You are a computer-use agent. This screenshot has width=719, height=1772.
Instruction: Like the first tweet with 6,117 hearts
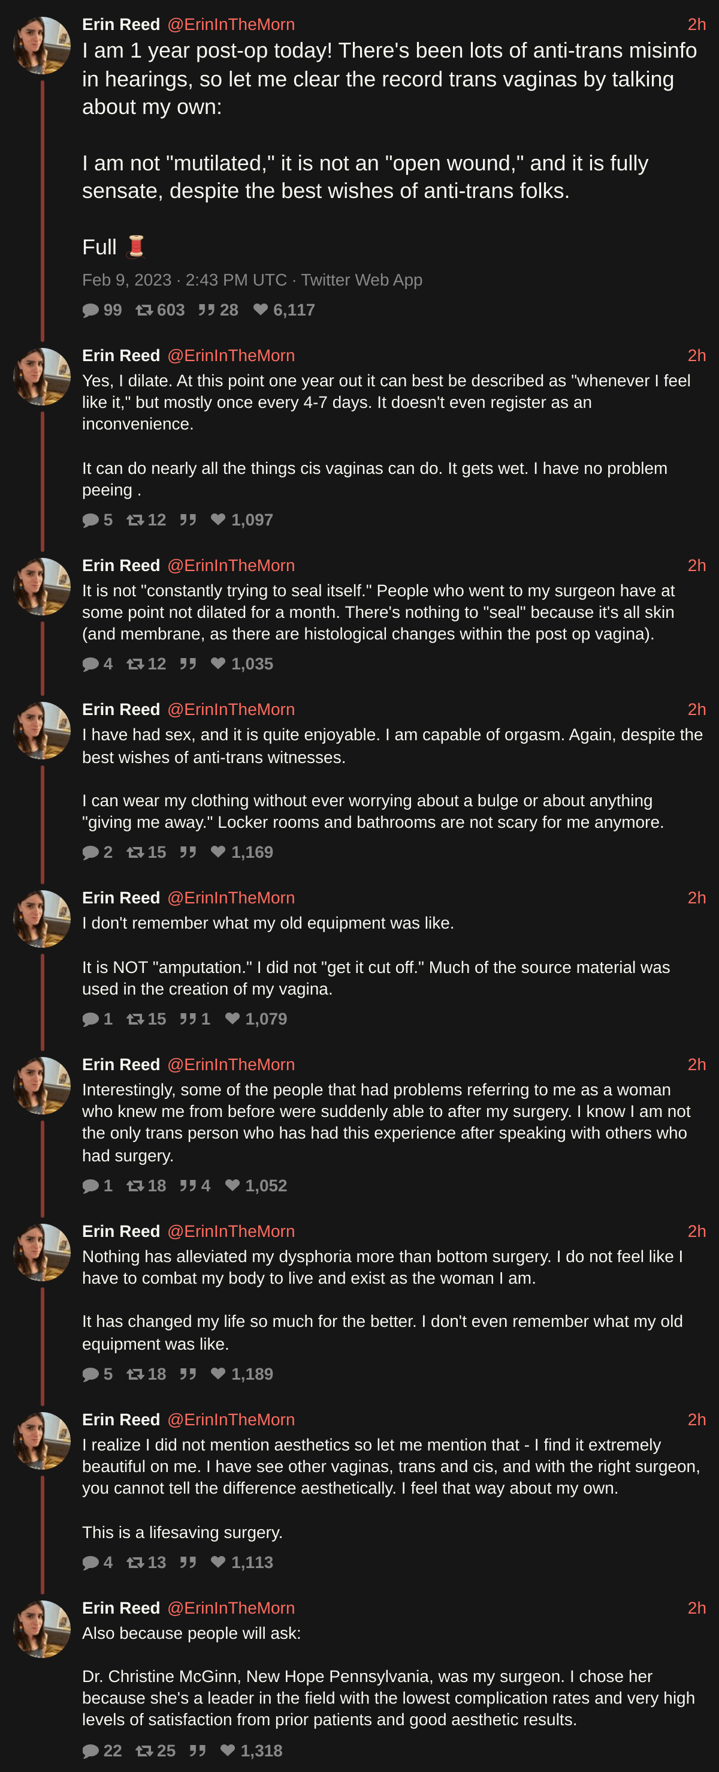coord(261,310)
